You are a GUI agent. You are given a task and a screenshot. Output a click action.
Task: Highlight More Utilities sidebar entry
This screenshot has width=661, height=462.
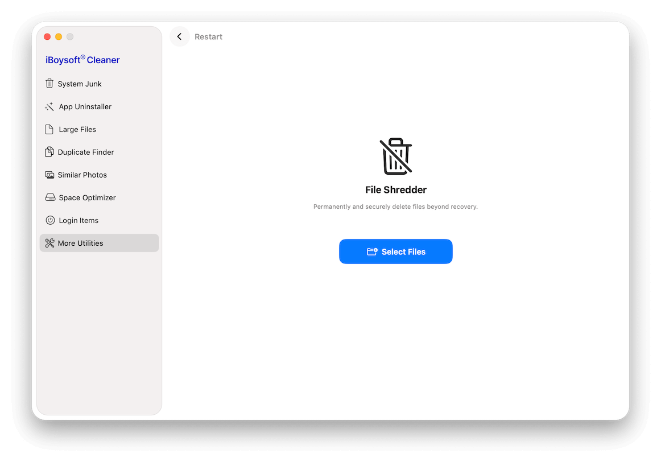pos(80,243)
